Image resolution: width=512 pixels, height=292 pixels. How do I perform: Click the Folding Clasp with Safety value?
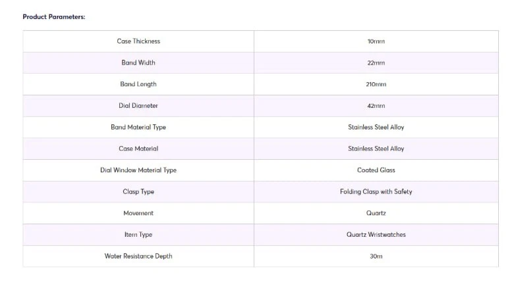pyautogui.click(x=376, y=192)
